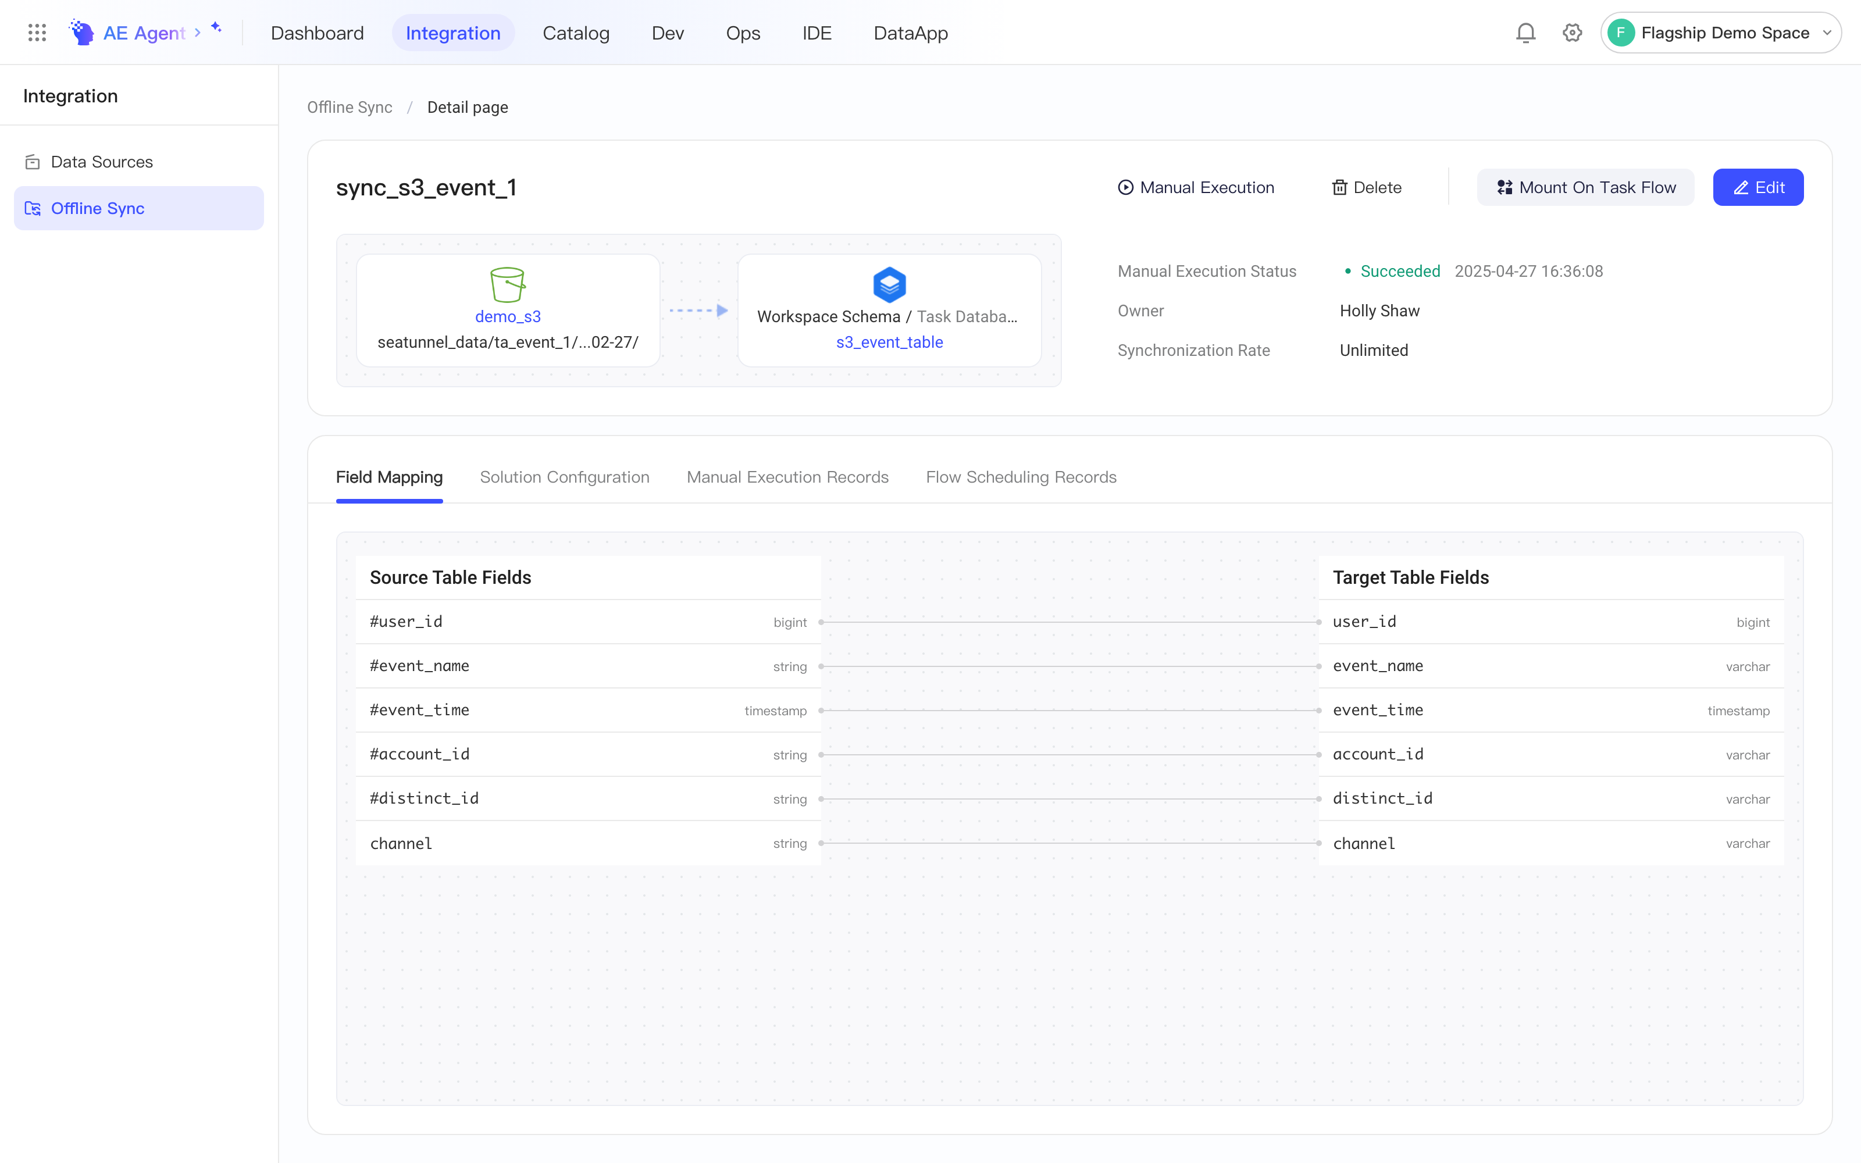Click the sparkle icon next to AE Agent
Viewport: 1861px width, 1163px height.
tap(216, 28)
